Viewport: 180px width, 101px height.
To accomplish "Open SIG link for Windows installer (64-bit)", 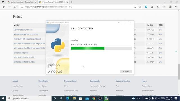I will pos(160,62).
